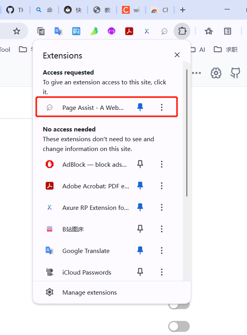Bookmark this page with the star icon
The image size is (247, 335).
(x=16, y=31)
